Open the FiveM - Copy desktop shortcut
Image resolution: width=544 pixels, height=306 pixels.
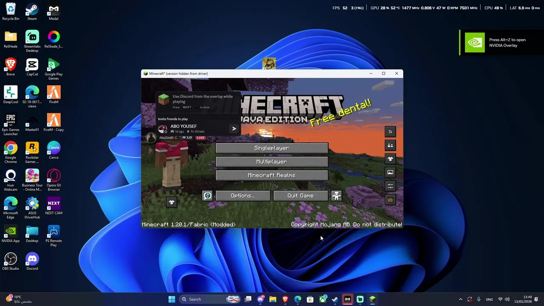54,123
